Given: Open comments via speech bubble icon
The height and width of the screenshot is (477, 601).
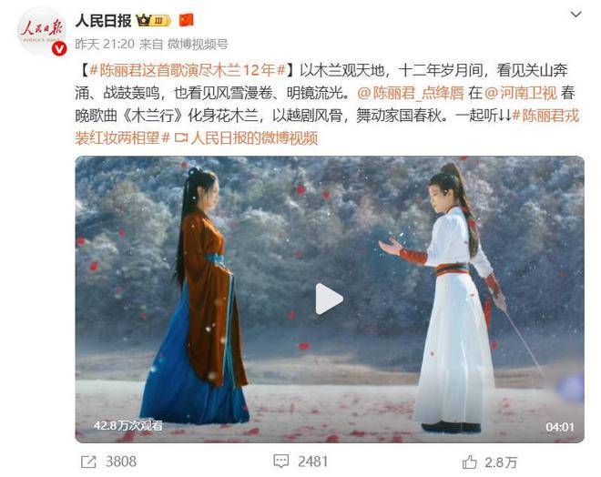Looking at the screenshot, I should 280,462.
